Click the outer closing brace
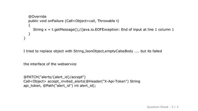The height and width of the screenshot is (111, 198). coord(24,38)
